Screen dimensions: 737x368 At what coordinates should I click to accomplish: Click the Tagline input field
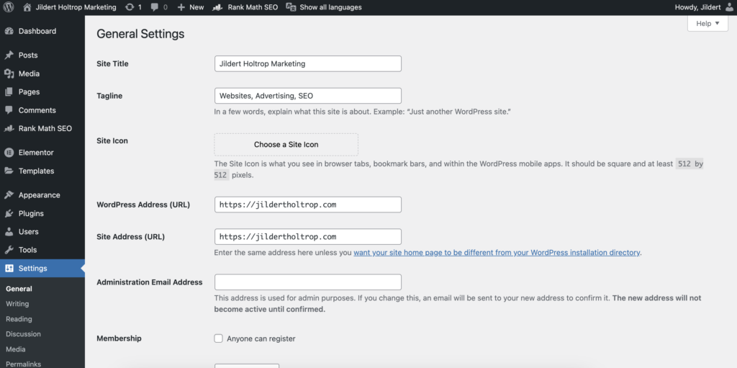coord(308,96)
